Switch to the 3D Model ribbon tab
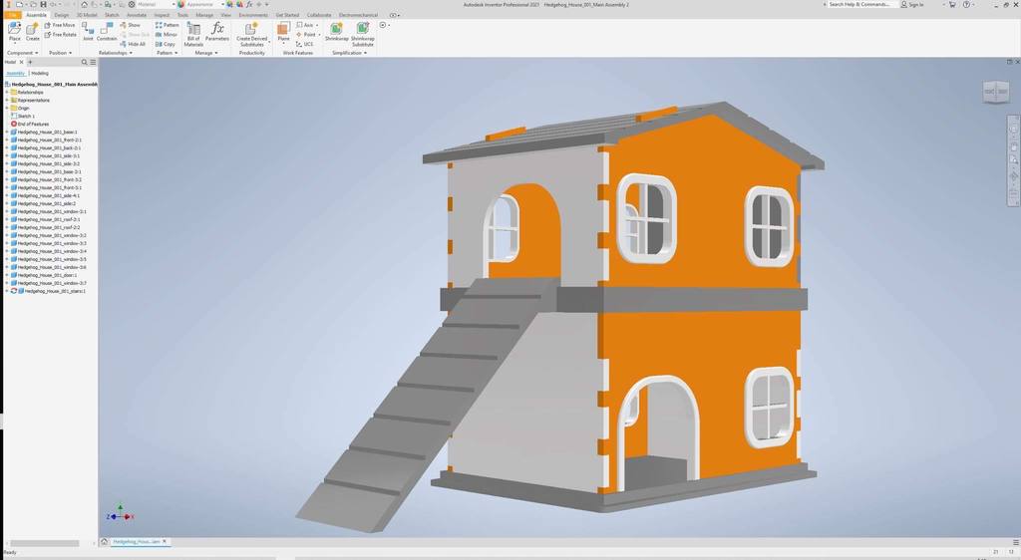The height and width of the screenshot is (560, 1021). 87,15
